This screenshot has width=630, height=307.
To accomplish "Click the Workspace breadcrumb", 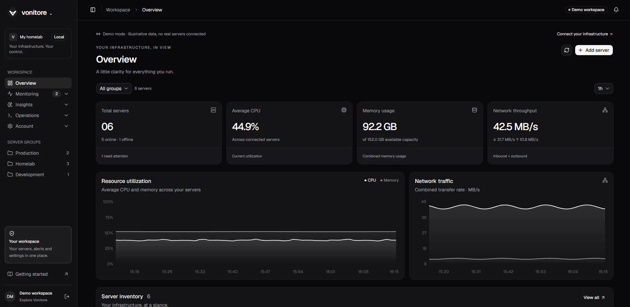I will [118, 10].
